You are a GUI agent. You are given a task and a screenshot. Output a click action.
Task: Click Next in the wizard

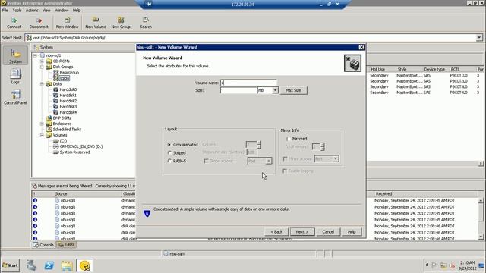coord(302,232)
